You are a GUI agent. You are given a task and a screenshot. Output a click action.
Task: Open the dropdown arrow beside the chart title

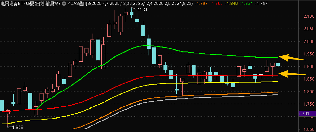[64, 3]
